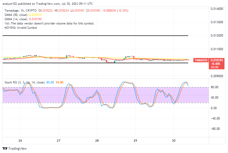Viewport: 228px width, 153px height.
Task: Click the current price 0.010183 label
Action: pyautogui.click(x=217, y=60)
